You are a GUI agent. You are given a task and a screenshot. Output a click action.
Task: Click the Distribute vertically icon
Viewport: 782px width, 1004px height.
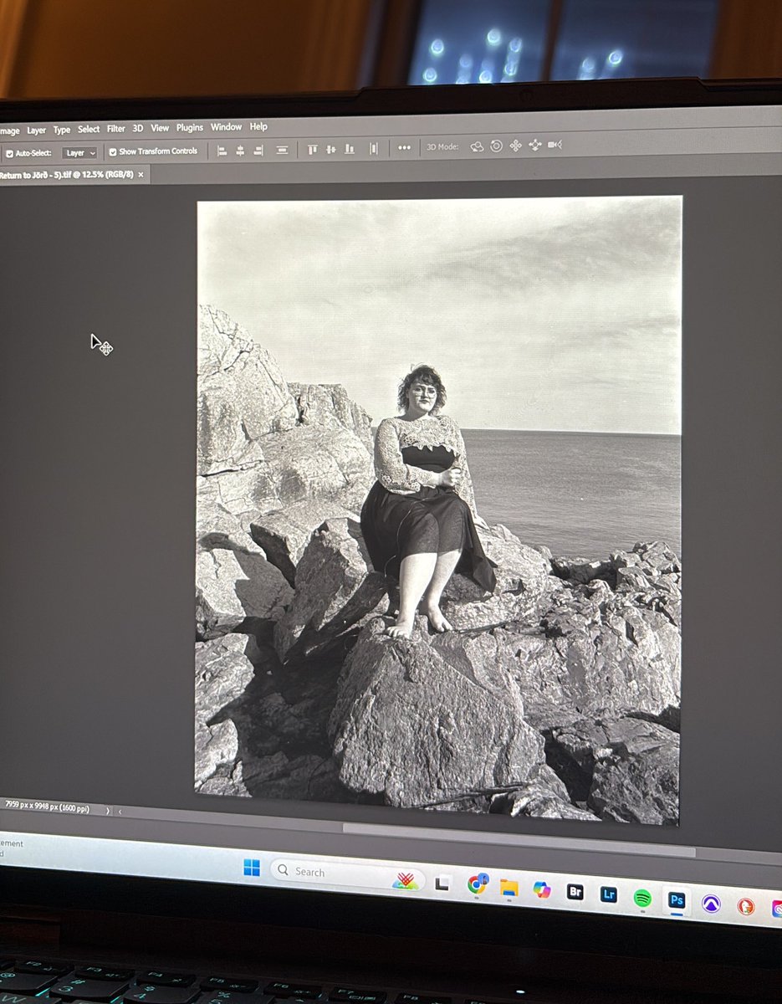pyautogui.click(x=283, y=150)
